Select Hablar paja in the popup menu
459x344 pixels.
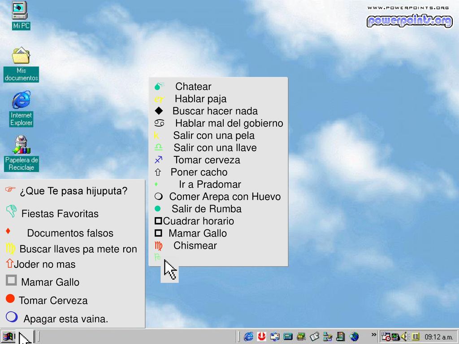(x=200, y=99)
